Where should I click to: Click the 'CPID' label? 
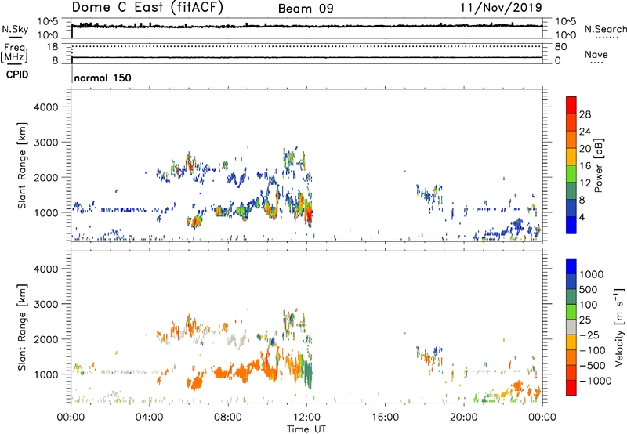[17, 74]
